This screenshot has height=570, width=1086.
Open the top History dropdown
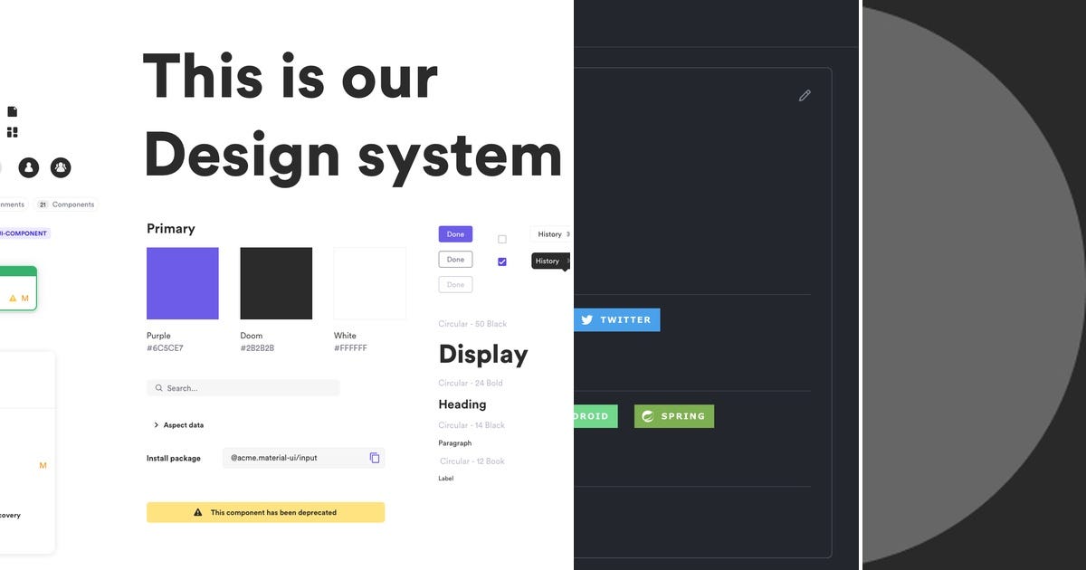[x=551, y=233]
